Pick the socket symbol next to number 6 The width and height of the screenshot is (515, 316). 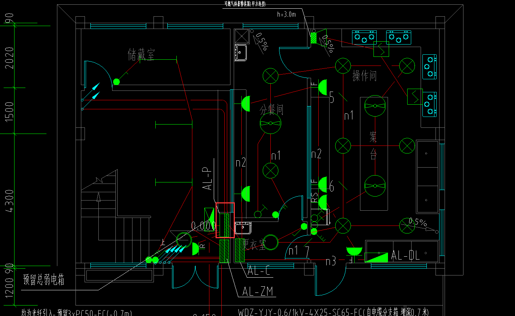pos(322,185)
